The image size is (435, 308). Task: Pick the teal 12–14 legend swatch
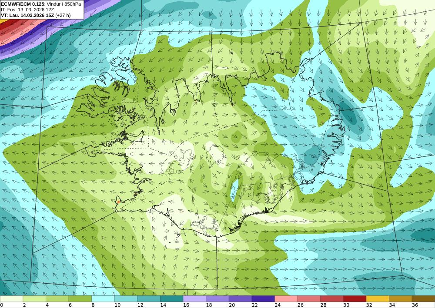[x=149, y=299]
